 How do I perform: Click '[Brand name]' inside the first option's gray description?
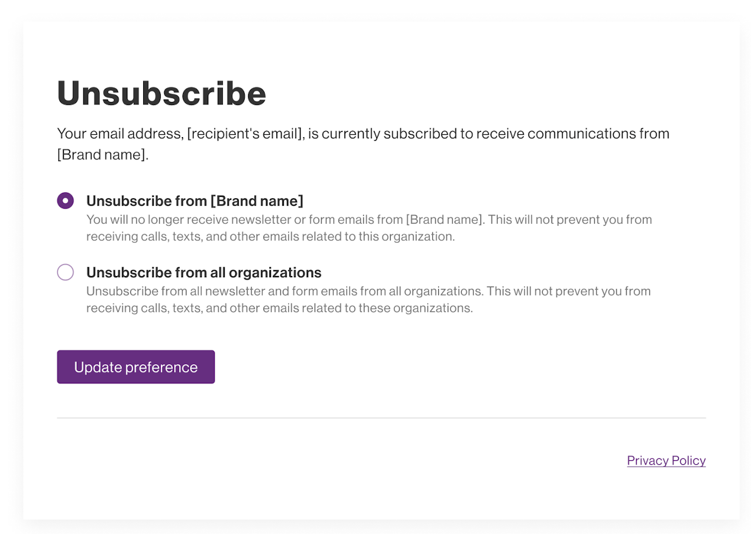click(x=444, y=220)
